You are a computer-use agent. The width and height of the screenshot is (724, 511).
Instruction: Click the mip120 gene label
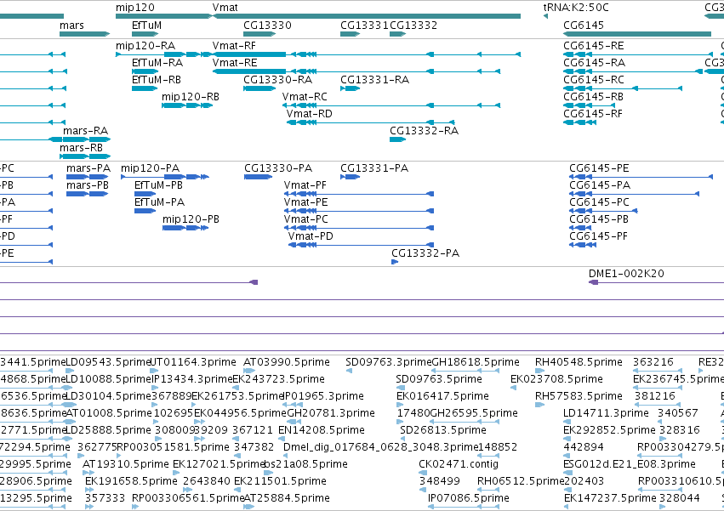tap(134, 8)
